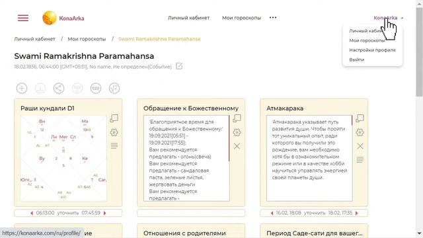Open Раши кундали D1 settings gear
The width and height of the screenshot is (423, 238).
tap(114, 132)
